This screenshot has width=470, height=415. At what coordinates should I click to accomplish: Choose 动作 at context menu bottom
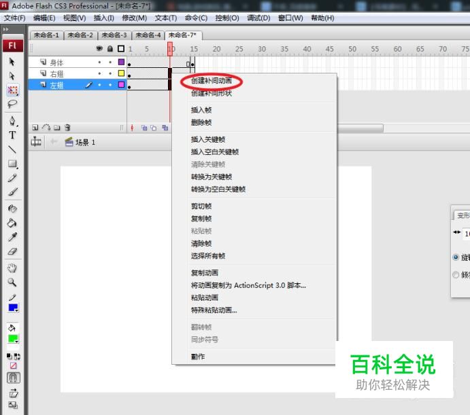tap(198, 357)
